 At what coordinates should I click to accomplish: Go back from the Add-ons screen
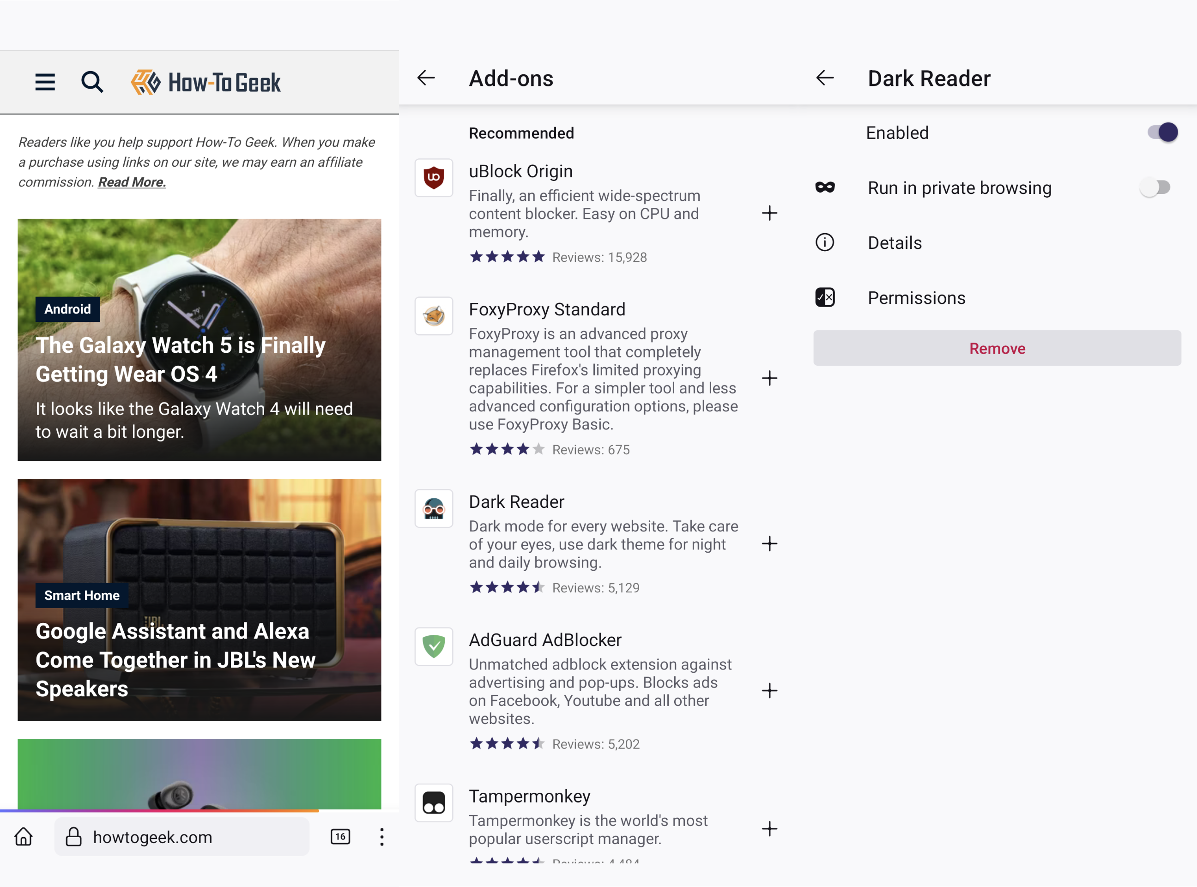426,78
